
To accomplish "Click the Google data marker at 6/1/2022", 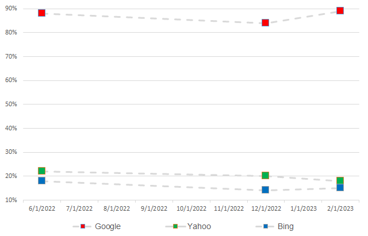I will [x=41, y=13].
